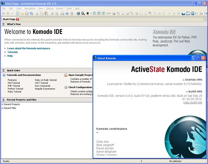Click the Tutorials and Documentation help icon
This screenshot has width=208, height=164.
coord(4,75)
